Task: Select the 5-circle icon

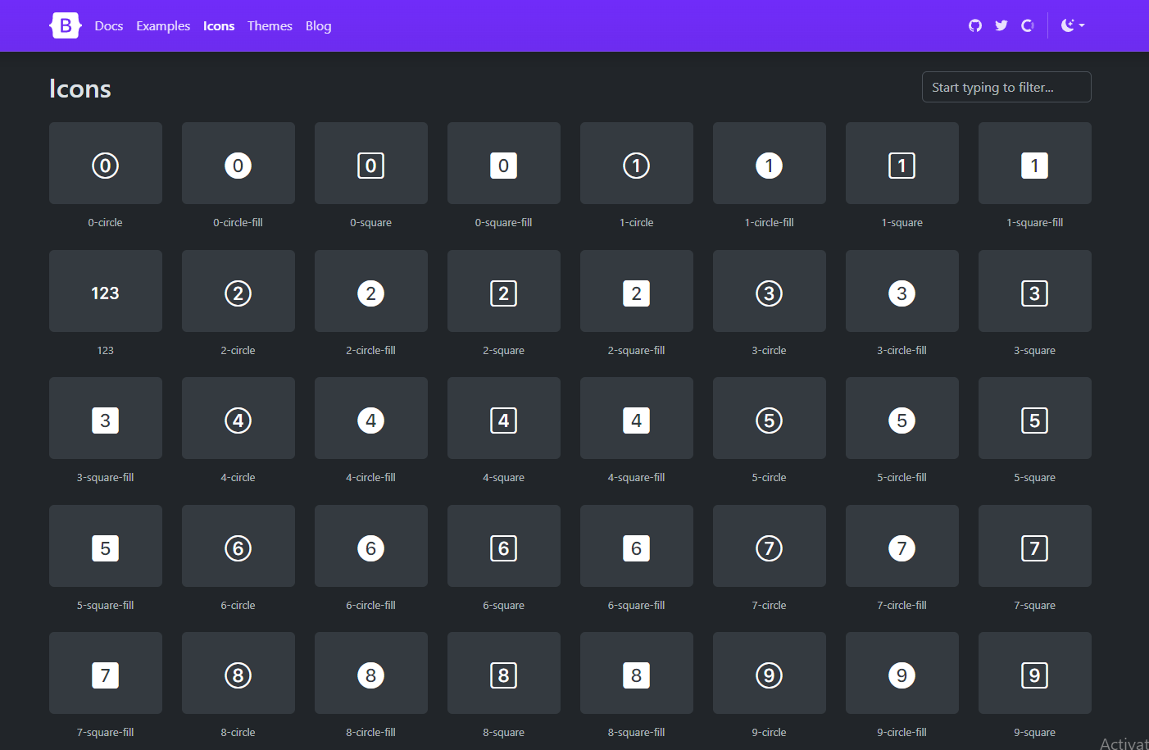Action: pos(769,418)
